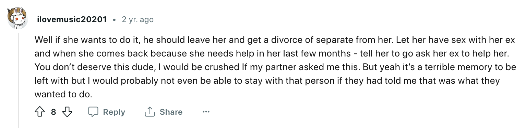Viewport: 526px width, 128px height.
Task: Downvote the comment with the down arrow
Action: [68, 112]
